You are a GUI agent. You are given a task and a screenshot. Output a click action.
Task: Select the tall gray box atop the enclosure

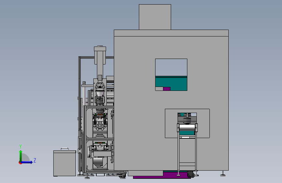155,17
